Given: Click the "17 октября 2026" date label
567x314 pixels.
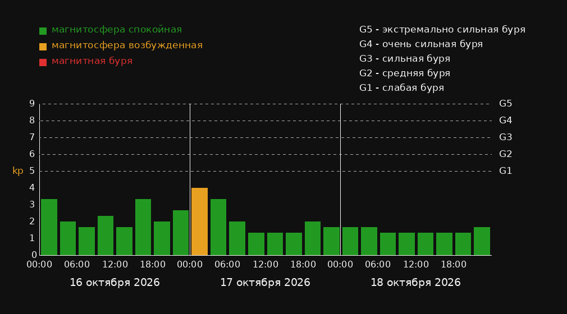Looking at the screenshot, I should tap(265, 283).
